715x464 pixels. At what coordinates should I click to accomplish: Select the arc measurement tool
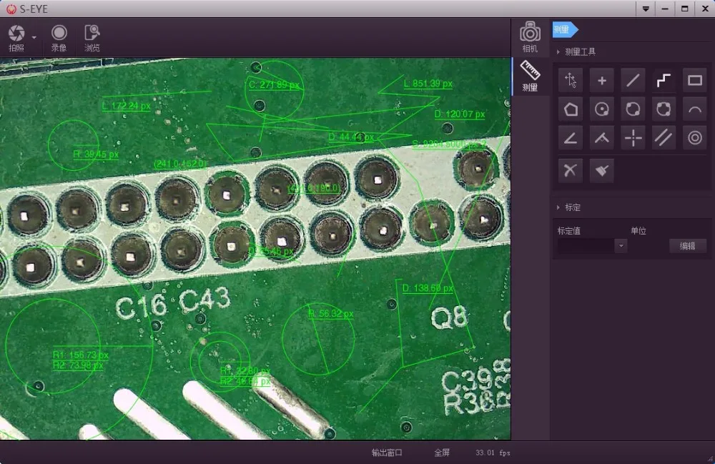click(695, 109)
